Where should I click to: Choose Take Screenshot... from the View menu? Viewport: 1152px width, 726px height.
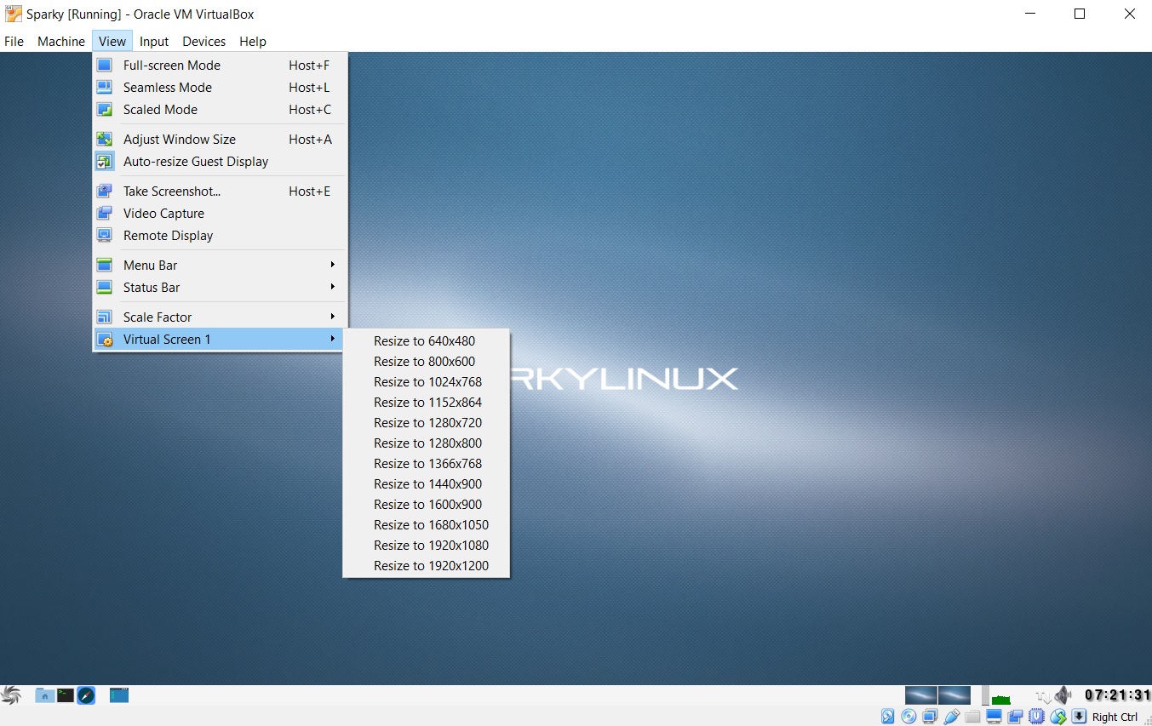[220, 192]
